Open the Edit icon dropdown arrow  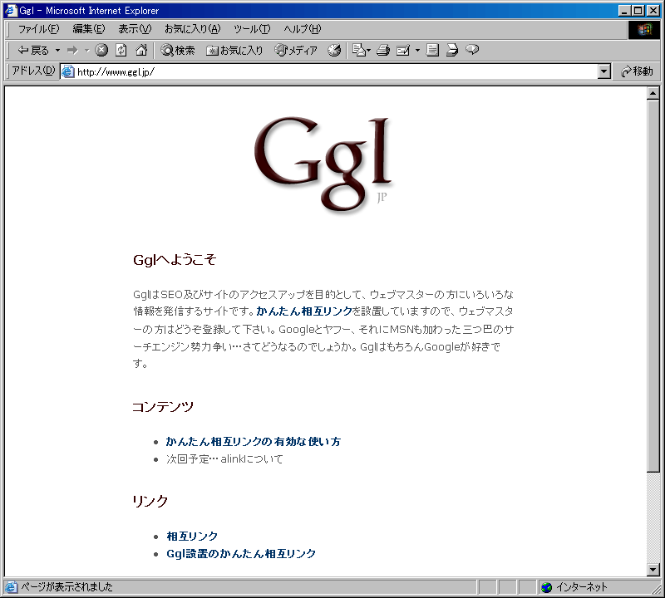pos(417,51)
